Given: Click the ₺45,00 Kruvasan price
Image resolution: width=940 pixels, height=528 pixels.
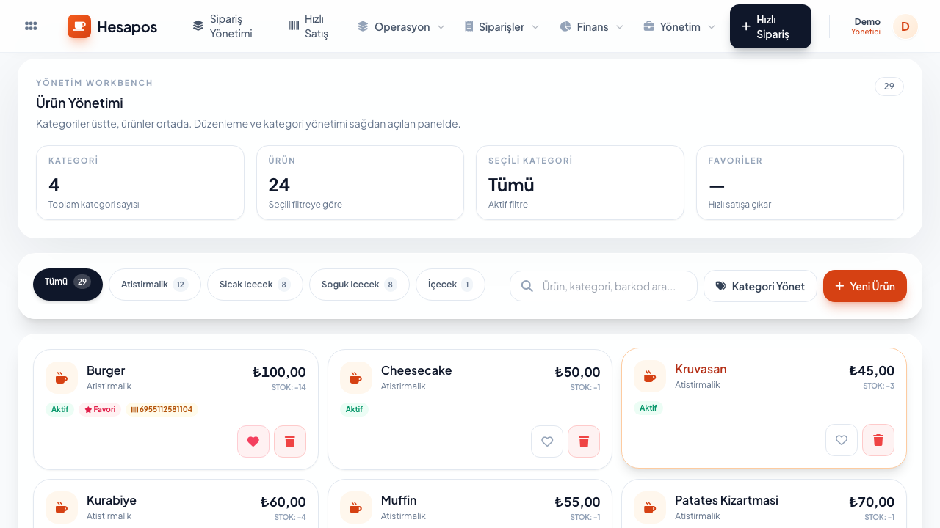Looking at the screenshot, I should click(x=872, y=370).
